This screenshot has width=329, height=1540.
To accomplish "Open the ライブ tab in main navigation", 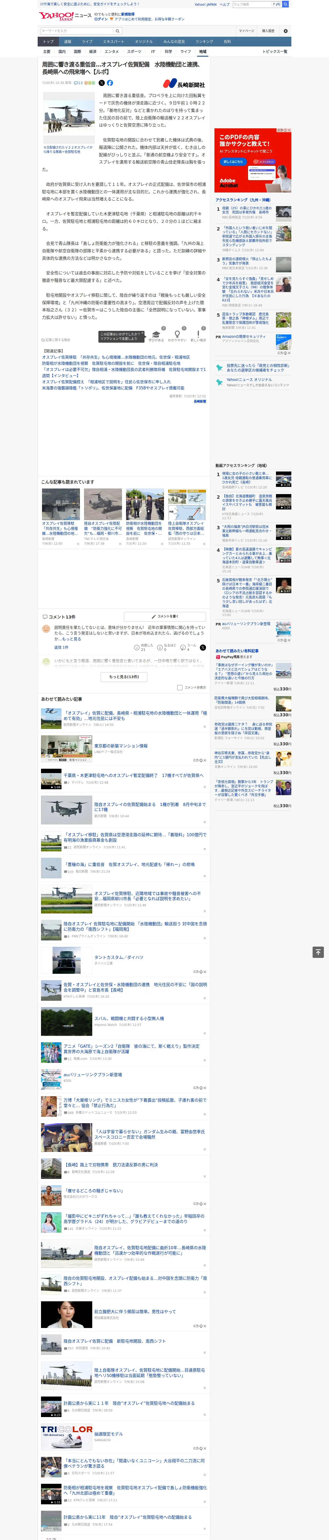I will [87, 42].
